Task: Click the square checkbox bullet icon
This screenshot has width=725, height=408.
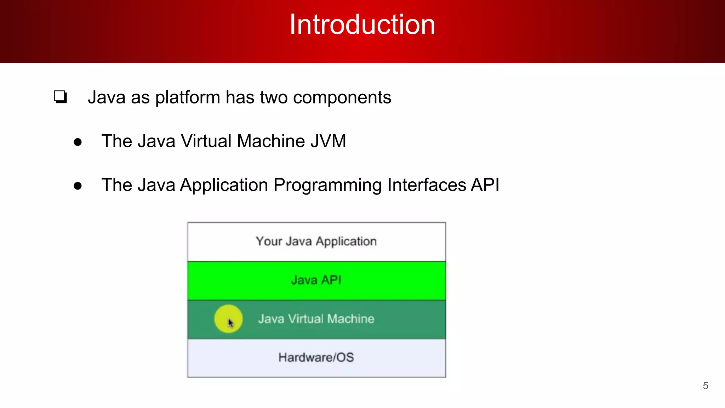Action: coord(61,97)
